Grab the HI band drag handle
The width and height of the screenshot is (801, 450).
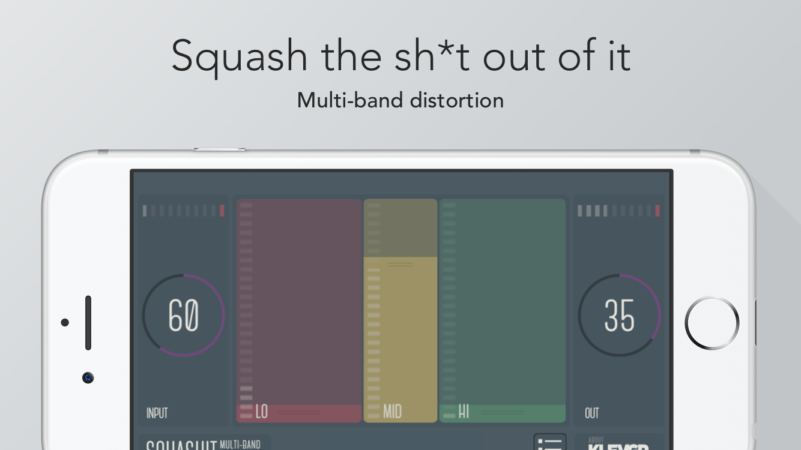[502, 413]
